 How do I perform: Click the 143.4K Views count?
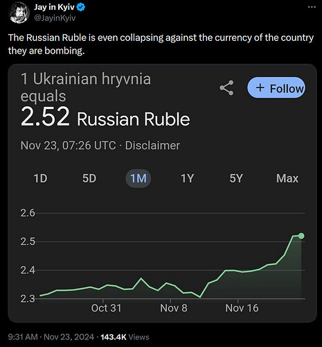125,337
